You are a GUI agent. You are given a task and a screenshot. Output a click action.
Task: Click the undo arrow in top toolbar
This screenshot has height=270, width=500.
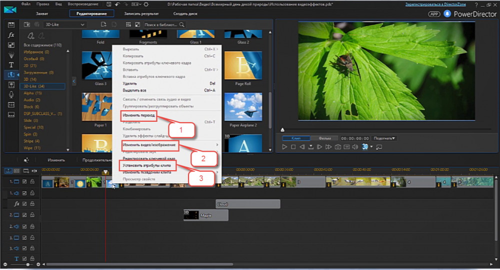click(x=116, y=4)
